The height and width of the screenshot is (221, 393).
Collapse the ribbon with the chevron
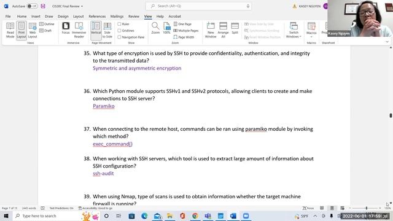point(387,42)
